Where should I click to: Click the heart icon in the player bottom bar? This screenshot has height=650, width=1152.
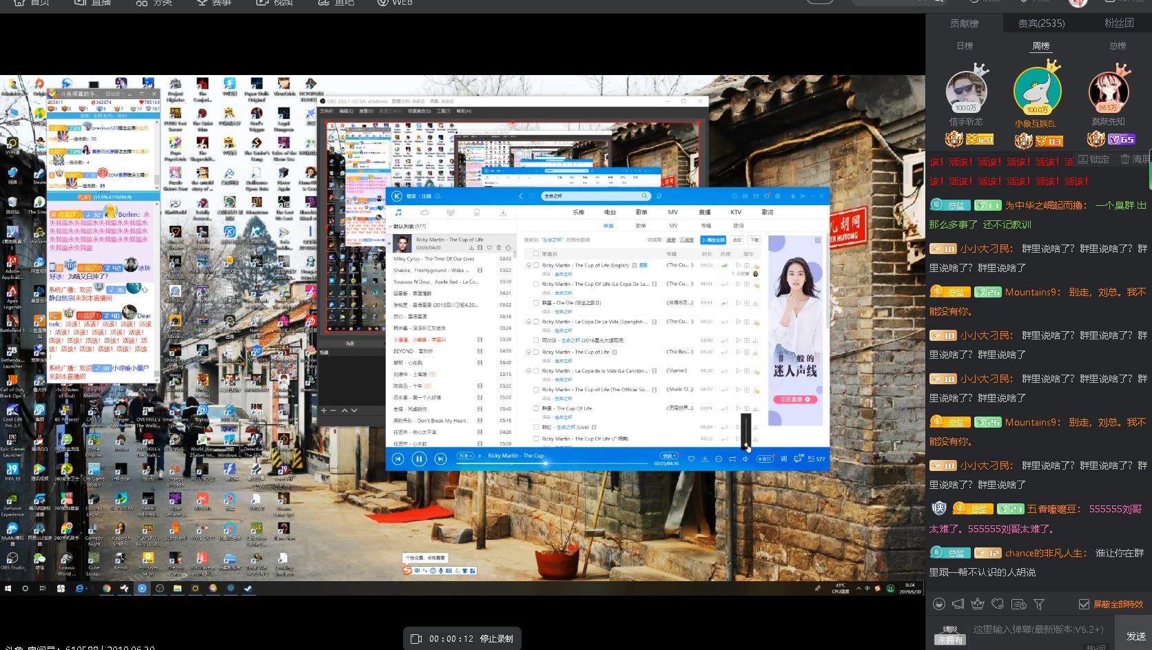(x=691, y=459)
